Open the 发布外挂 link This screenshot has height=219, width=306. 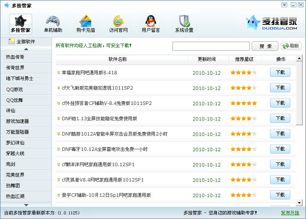(290, 213)
